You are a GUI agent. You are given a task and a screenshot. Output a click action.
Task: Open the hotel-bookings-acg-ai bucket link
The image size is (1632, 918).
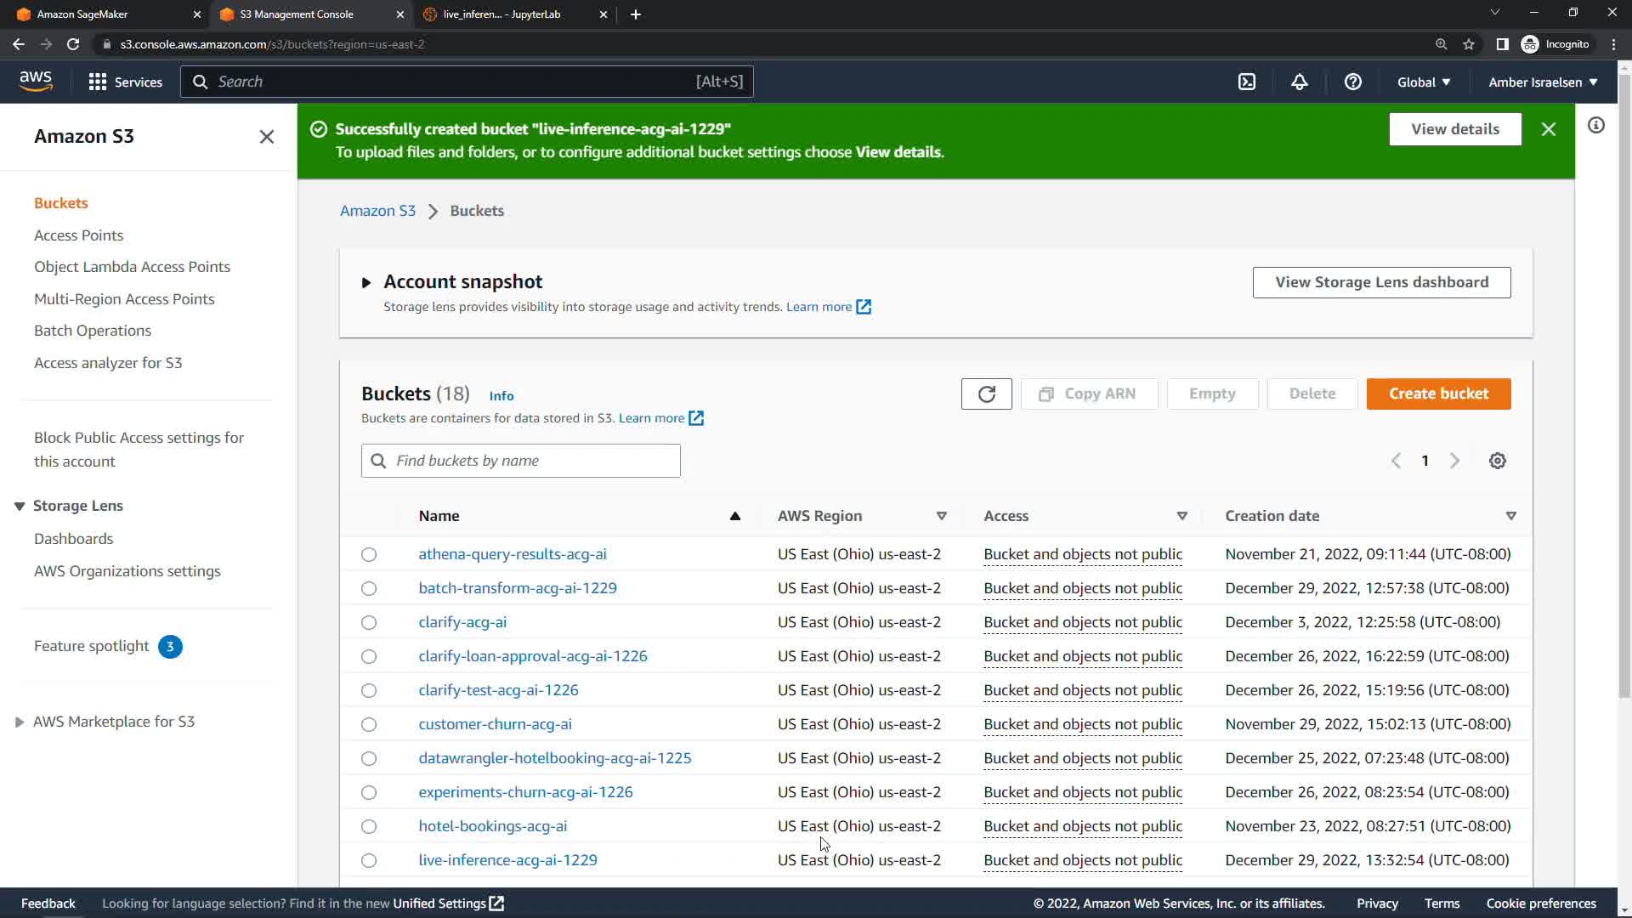[492, 826]
